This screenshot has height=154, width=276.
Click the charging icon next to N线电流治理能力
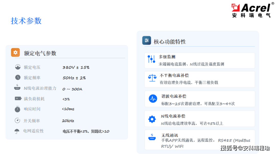point(17,87)
